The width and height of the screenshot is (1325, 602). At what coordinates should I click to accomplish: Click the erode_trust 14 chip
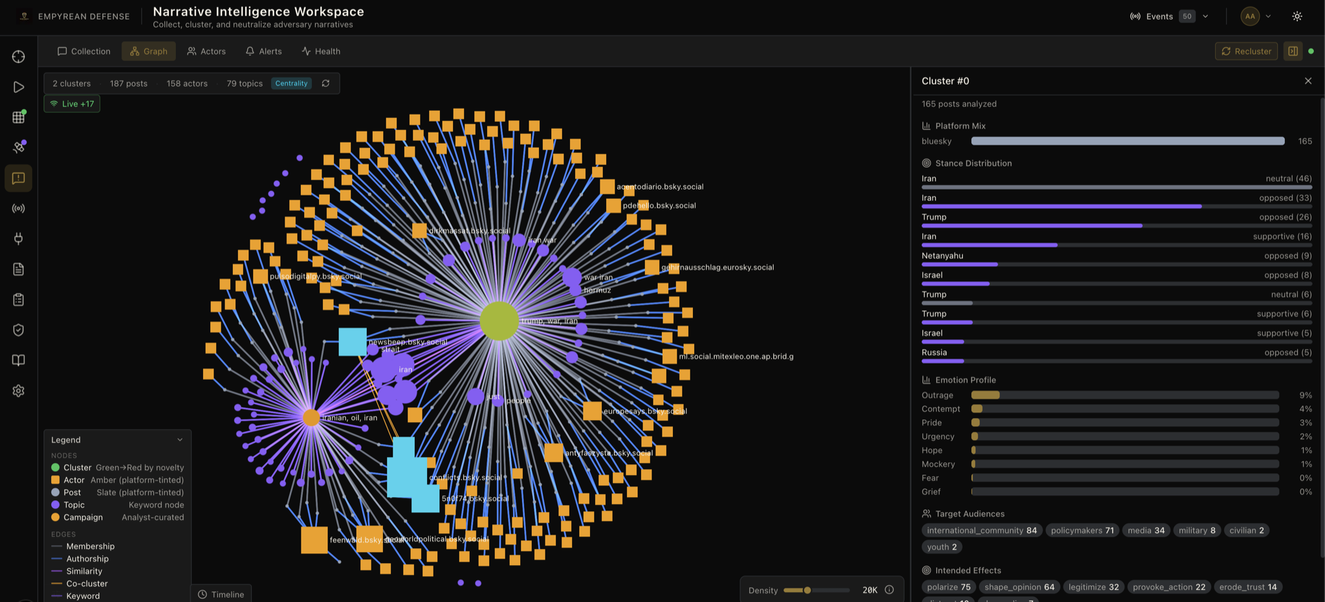[1248, 587]
